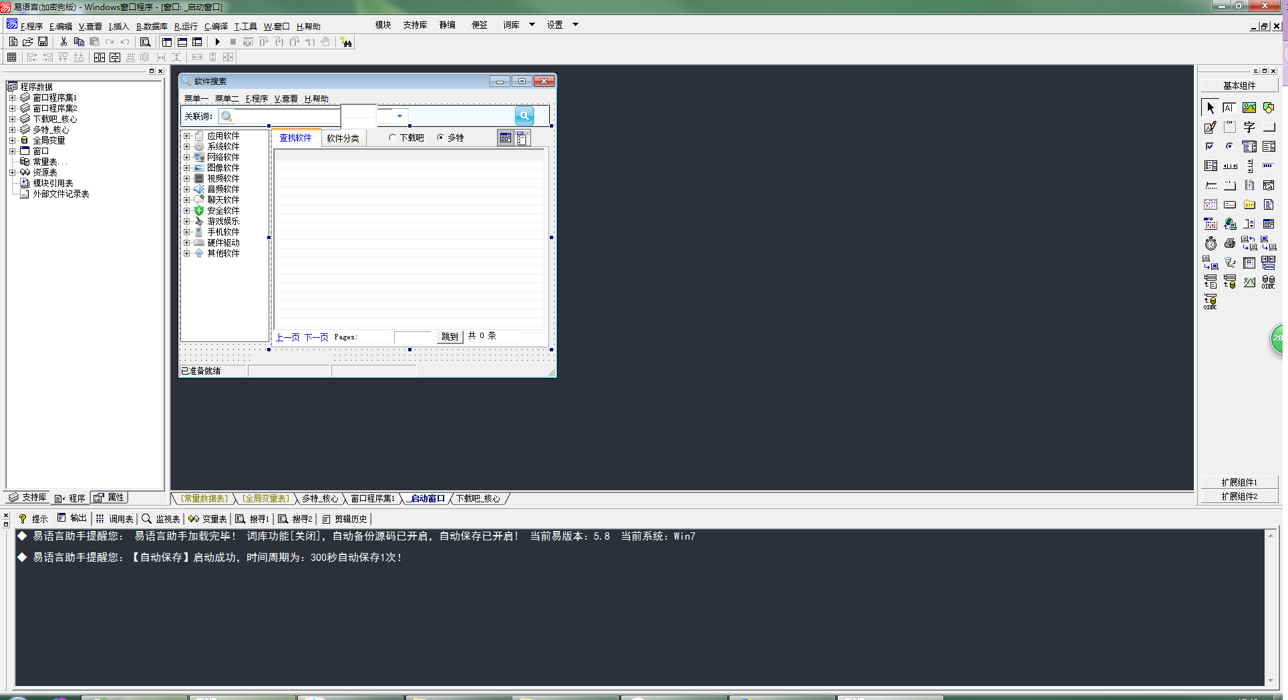Switch to the 软件分类 tab
Screen dimensions: 1288x700
pos(343,138)
